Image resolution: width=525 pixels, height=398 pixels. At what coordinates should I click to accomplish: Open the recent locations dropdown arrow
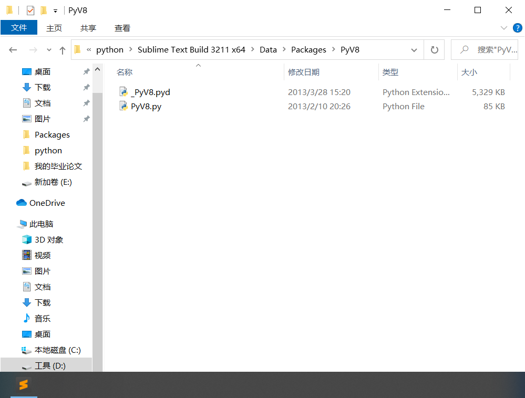49,50
